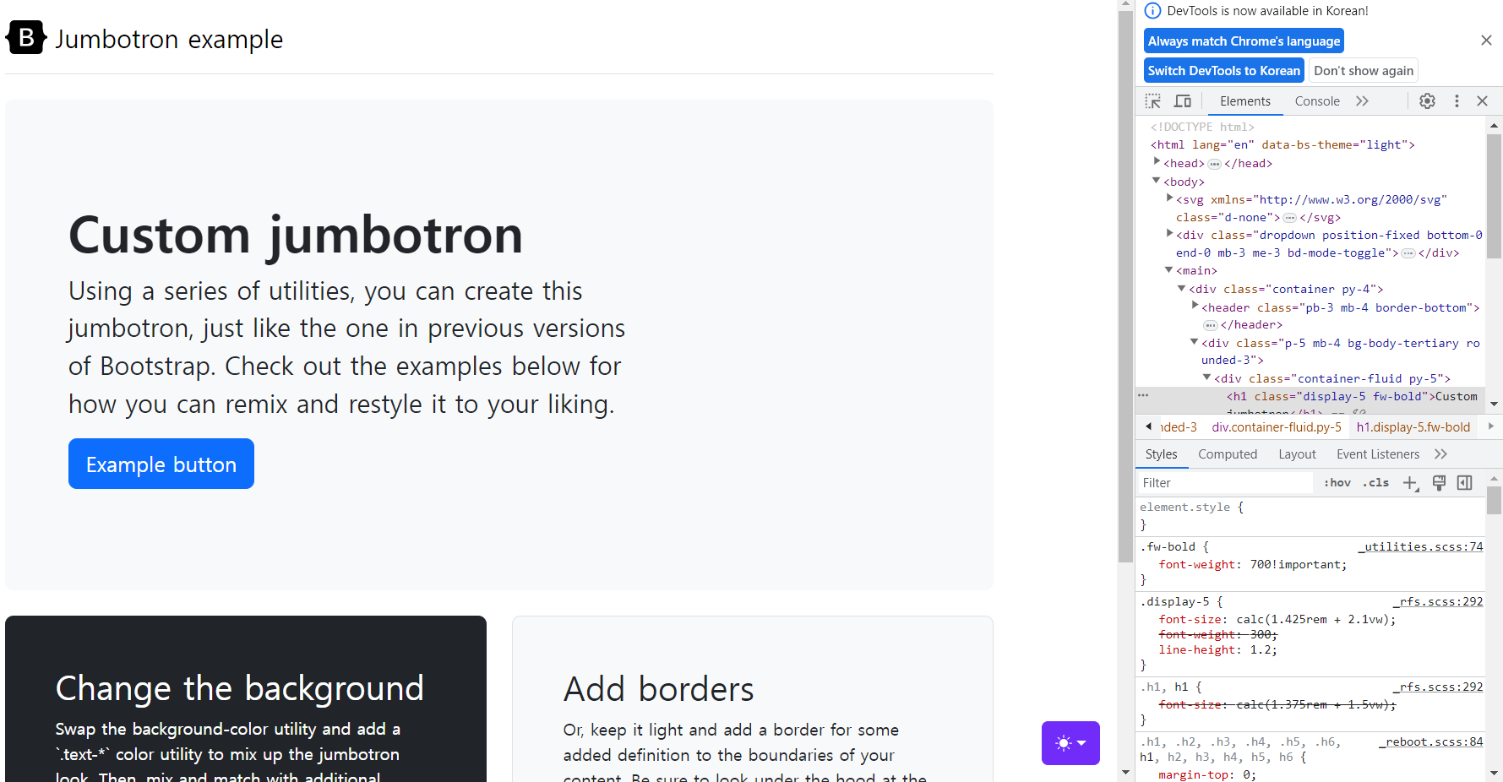This screenshot has width=1503, height=782.
Task: Toggle the computed styles sidebar pane
Action: (1465, 483)
